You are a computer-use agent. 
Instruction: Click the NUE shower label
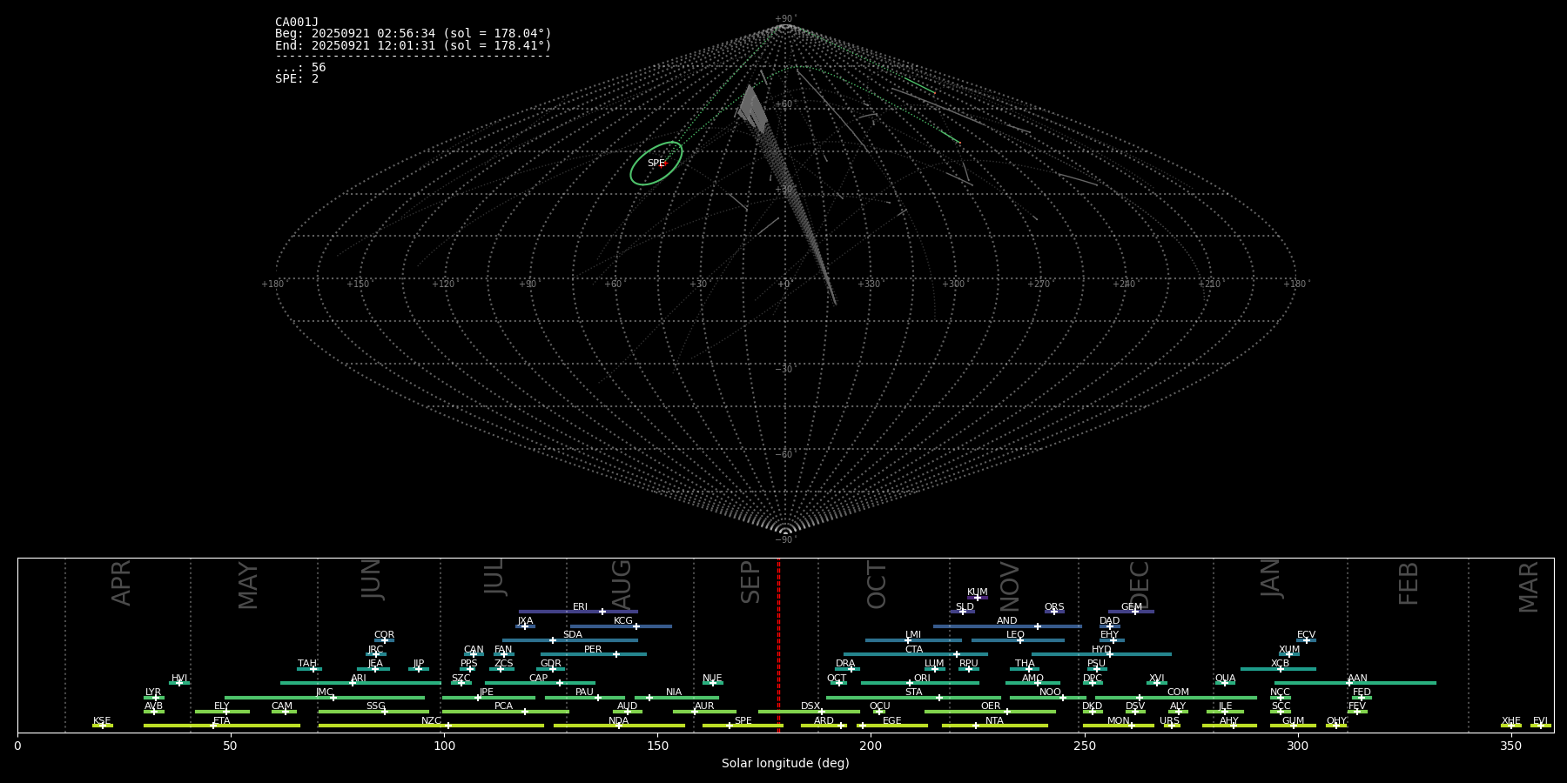[x=712, y=678]
